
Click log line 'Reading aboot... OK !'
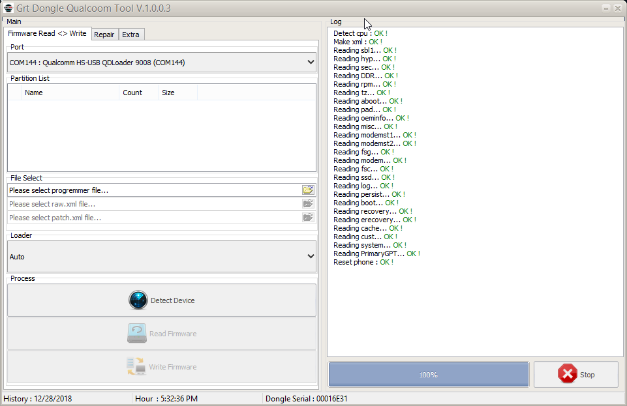(x=368, y=102)
